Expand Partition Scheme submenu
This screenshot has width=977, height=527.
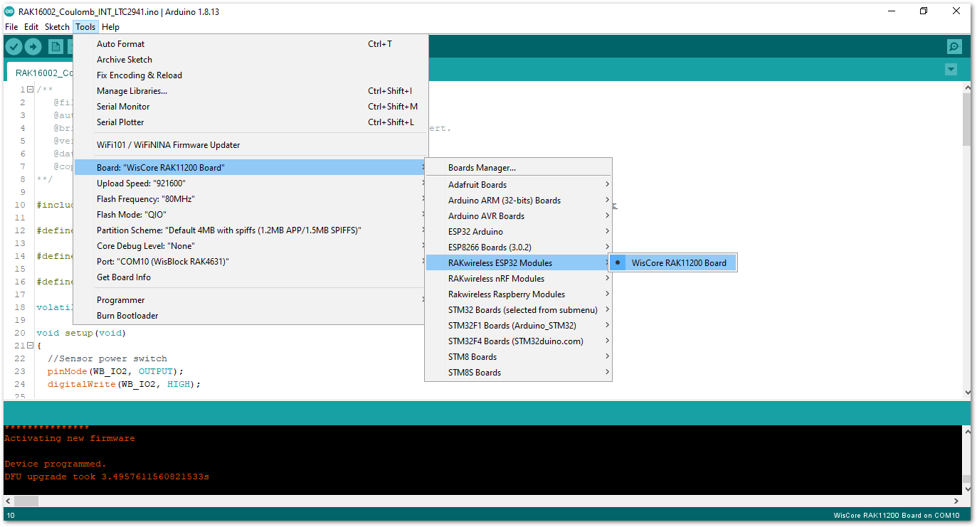[251, 230]
